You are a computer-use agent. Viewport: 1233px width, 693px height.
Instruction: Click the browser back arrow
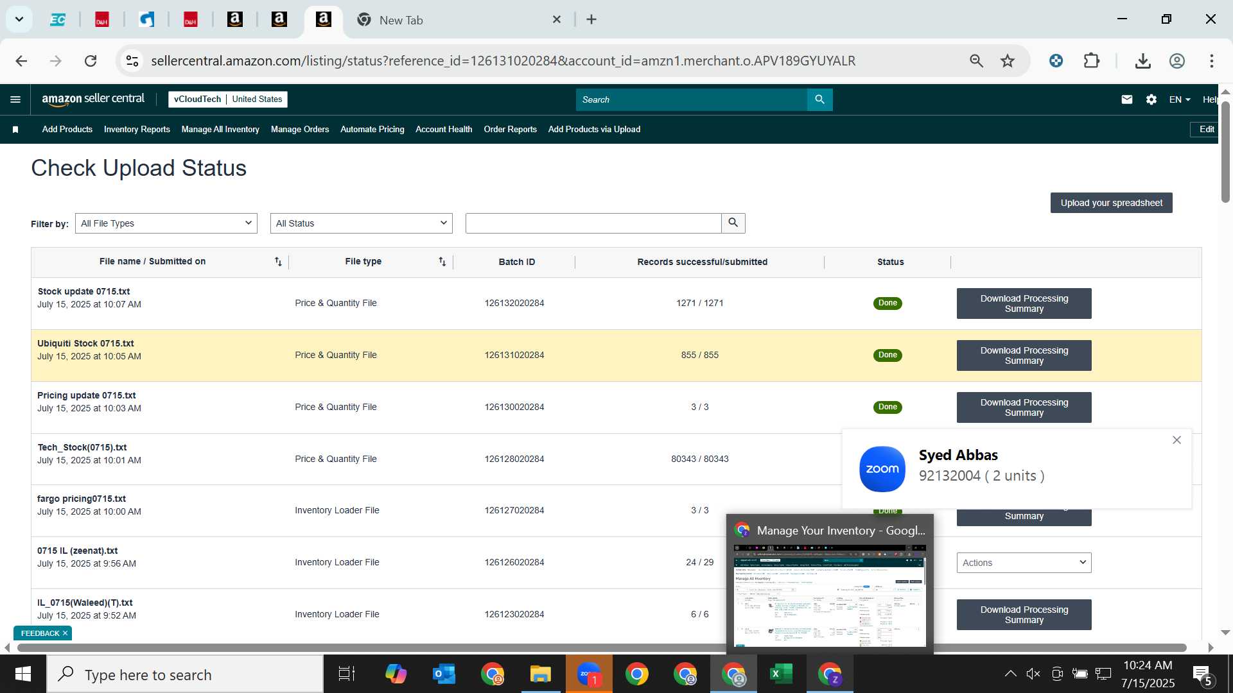click(x=21, y=61)
